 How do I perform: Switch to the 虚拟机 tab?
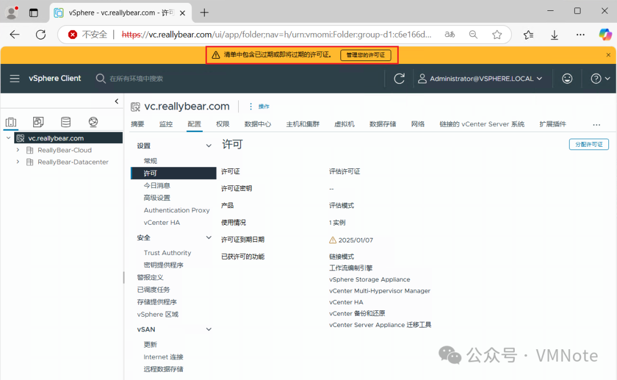point(344,124)
